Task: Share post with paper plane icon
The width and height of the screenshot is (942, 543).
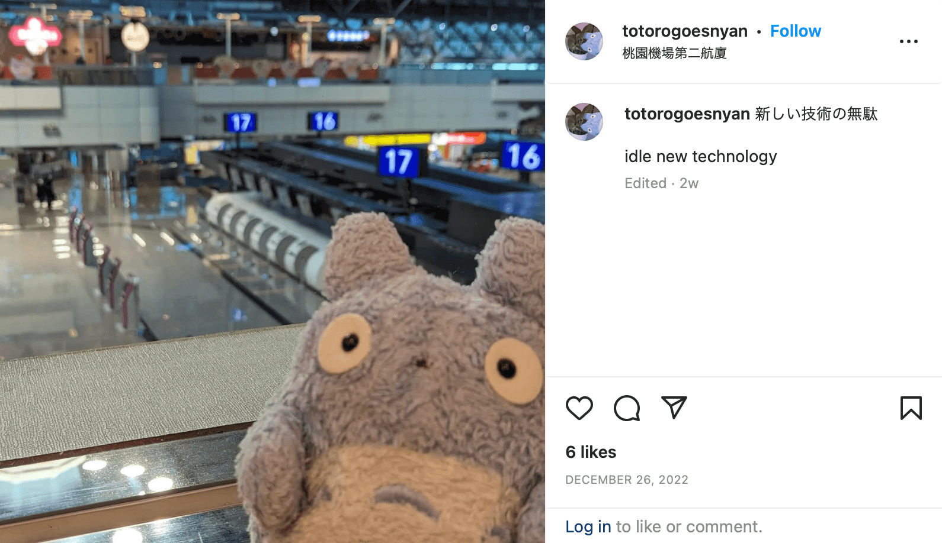Action: click(x=674, y=408)
